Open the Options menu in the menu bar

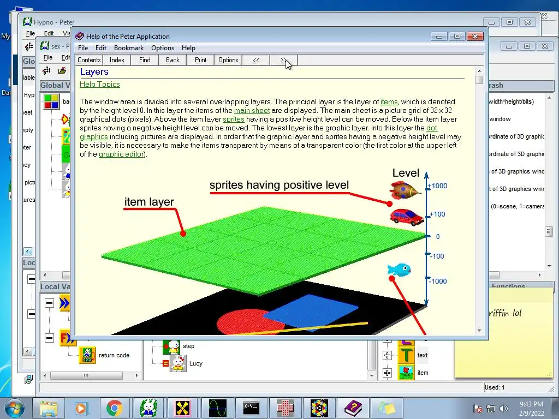coord(163,48)
